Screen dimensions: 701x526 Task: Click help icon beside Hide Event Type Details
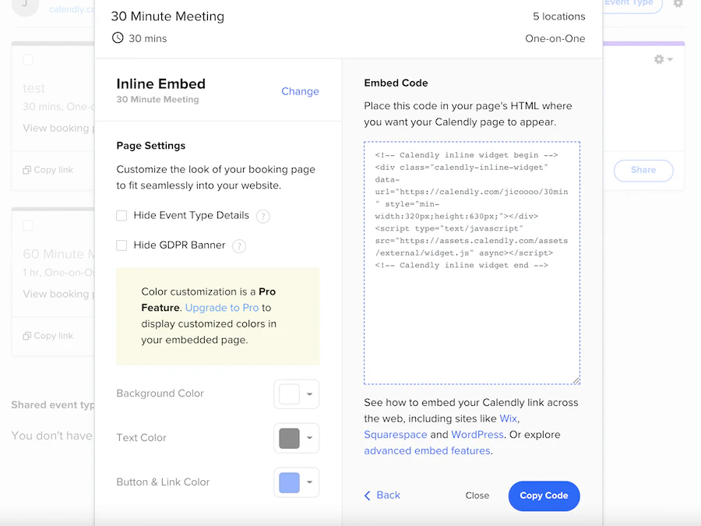(x=263, y=217)
